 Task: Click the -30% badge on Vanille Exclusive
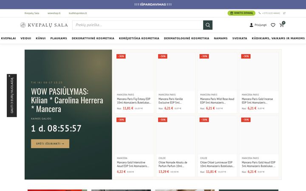pos(162,56)
